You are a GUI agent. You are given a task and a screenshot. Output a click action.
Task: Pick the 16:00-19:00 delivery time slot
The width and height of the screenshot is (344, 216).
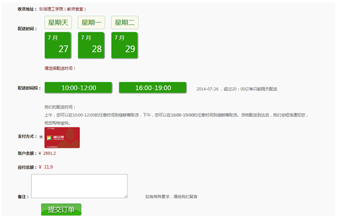pos(153,88)
